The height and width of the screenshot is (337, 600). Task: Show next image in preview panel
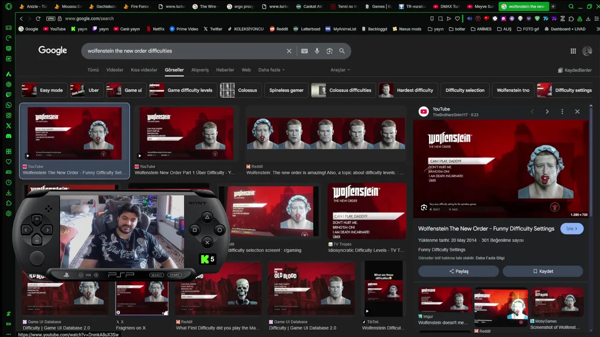pos(547,111)
